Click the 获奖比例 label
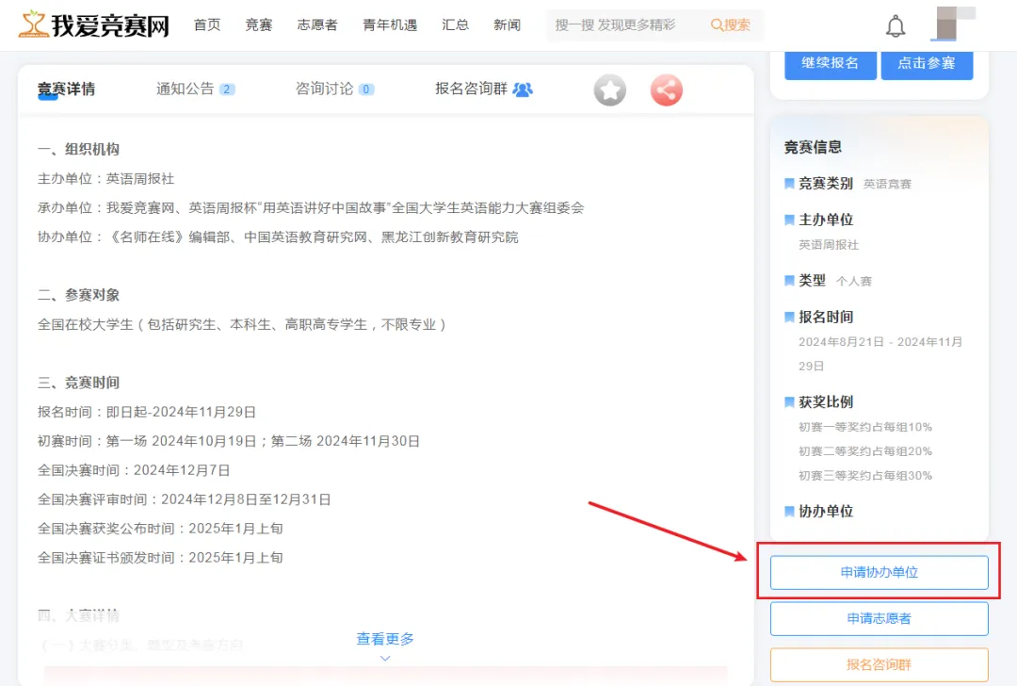The image size is (1017, 686). click(x=826, y=401)
